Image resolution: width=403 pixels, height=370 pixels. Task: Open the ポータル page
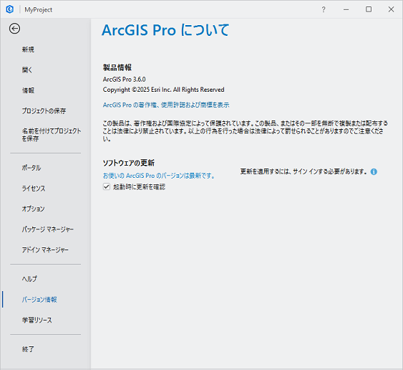click(31, 168)
